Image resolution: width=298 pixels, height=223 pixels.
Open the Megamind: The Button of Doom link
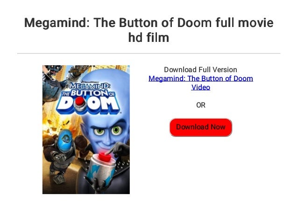click(x=201, y=83)
